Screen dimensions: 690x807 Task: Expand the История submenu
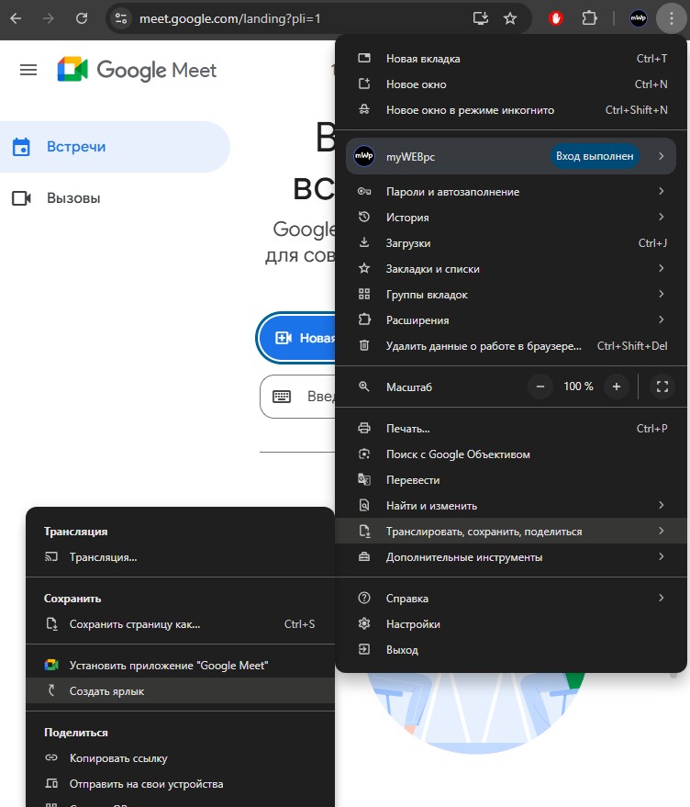[512, 218]
